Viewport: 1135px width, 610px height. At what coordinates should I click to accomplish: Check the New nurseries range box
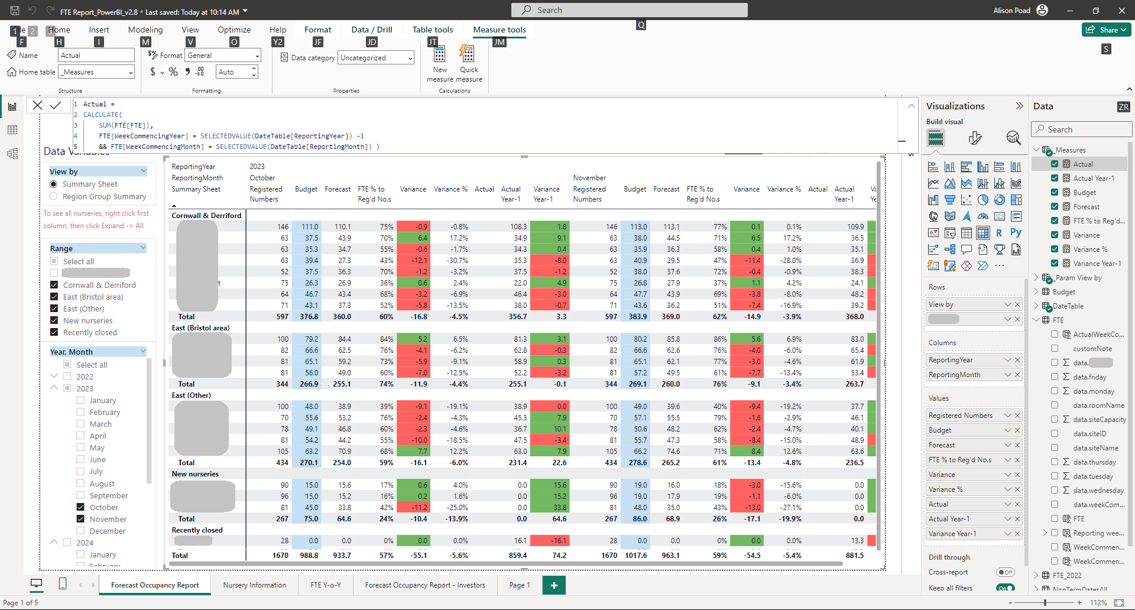(x=54, y=320)
